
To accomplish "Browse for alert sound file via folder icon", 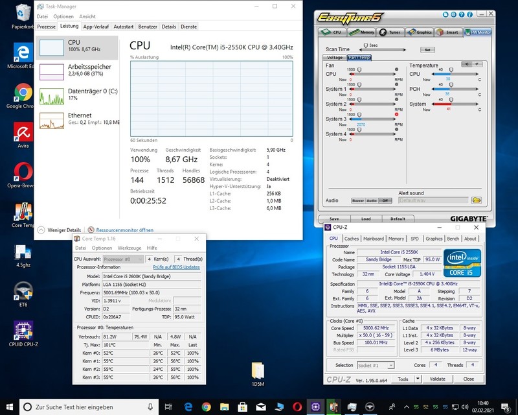I will pos(476,200).
